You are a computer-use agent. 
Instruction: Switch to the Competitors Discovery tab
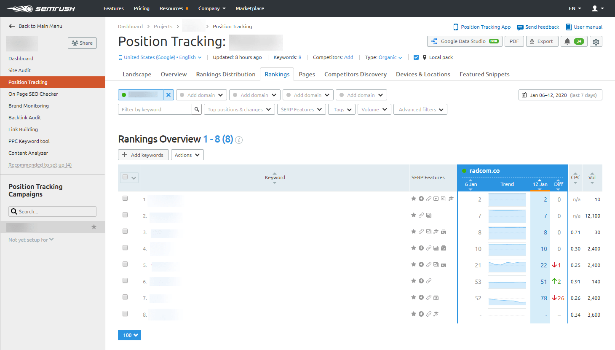click(355, 74)
